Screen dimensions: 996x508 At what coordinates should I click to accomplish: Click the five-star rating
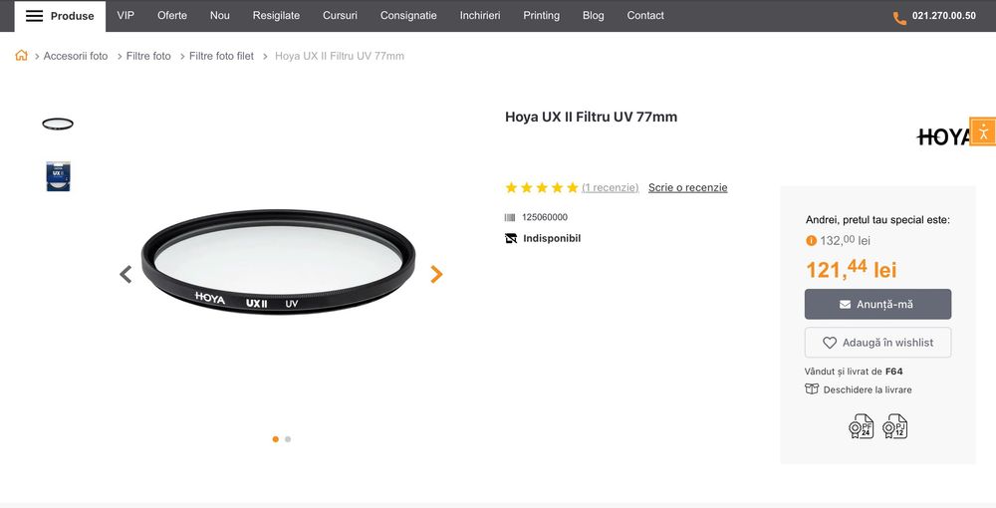(x=541, y=187)
